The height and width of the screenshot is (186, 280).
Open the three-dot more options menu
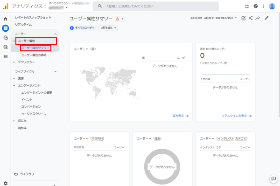point(264,6)
